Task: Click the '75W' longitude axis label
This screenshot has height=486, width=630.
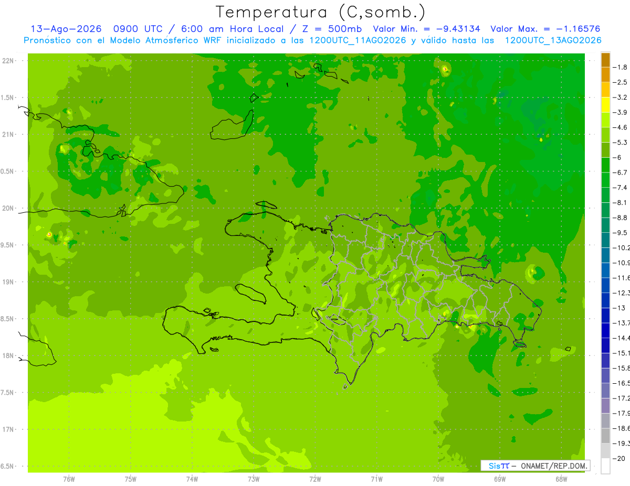Action: 131,479
